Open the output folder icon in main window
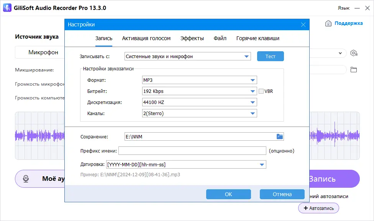 point(353,70)
